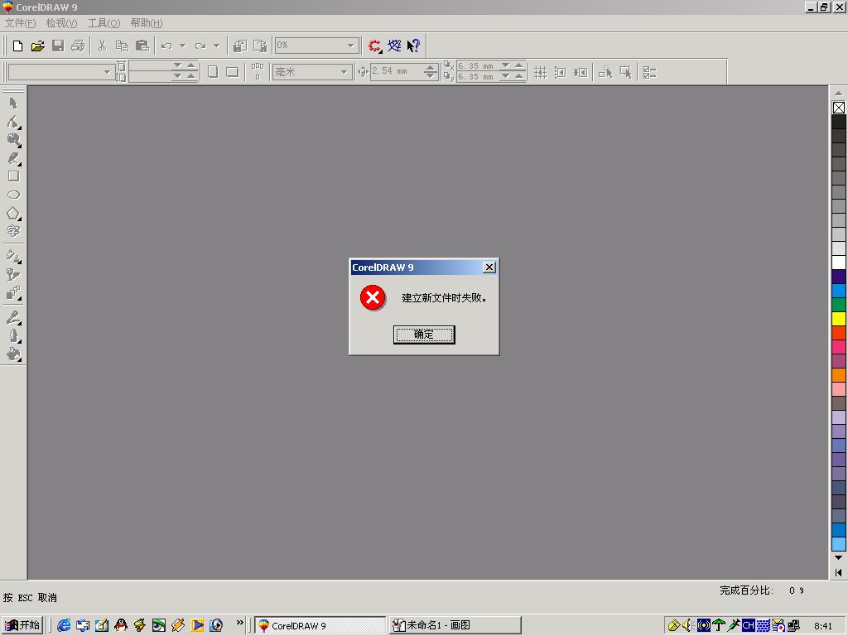The height and width of the screenshot is (636, 848).
Task: Select the Interactive Fill tool
Action: [13, 256]
